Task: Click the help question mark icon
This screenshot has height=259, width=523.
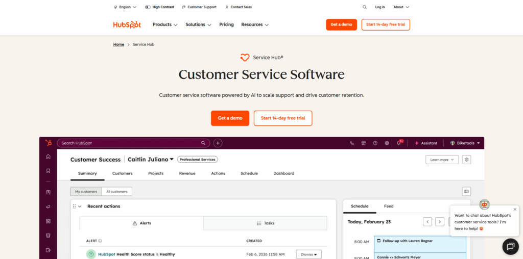Action: pyautogui.click(x=375, y=143)
